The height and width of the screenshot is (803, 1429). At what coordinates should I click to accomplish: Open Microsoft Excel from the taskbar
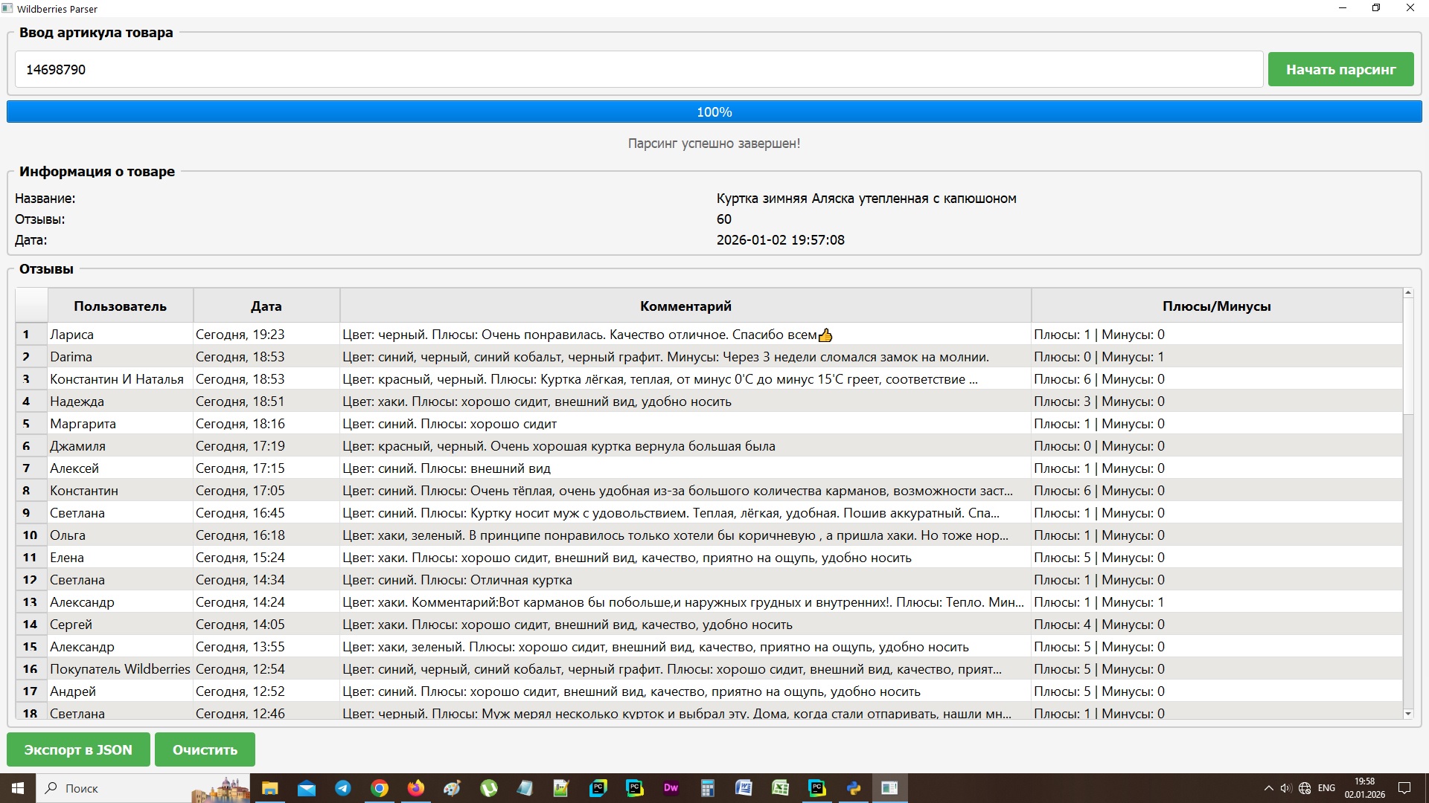(x=780, y=788)
